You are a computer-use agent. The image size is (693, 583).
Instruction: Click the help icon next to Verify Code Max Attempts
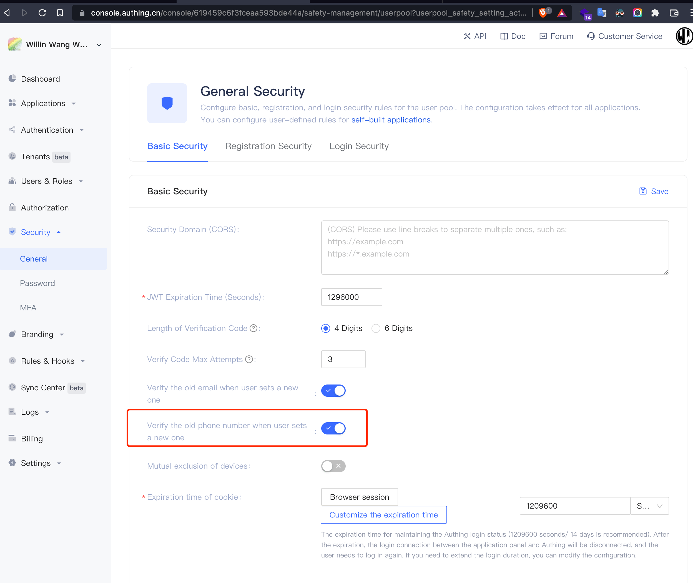(x=249, y=359)
